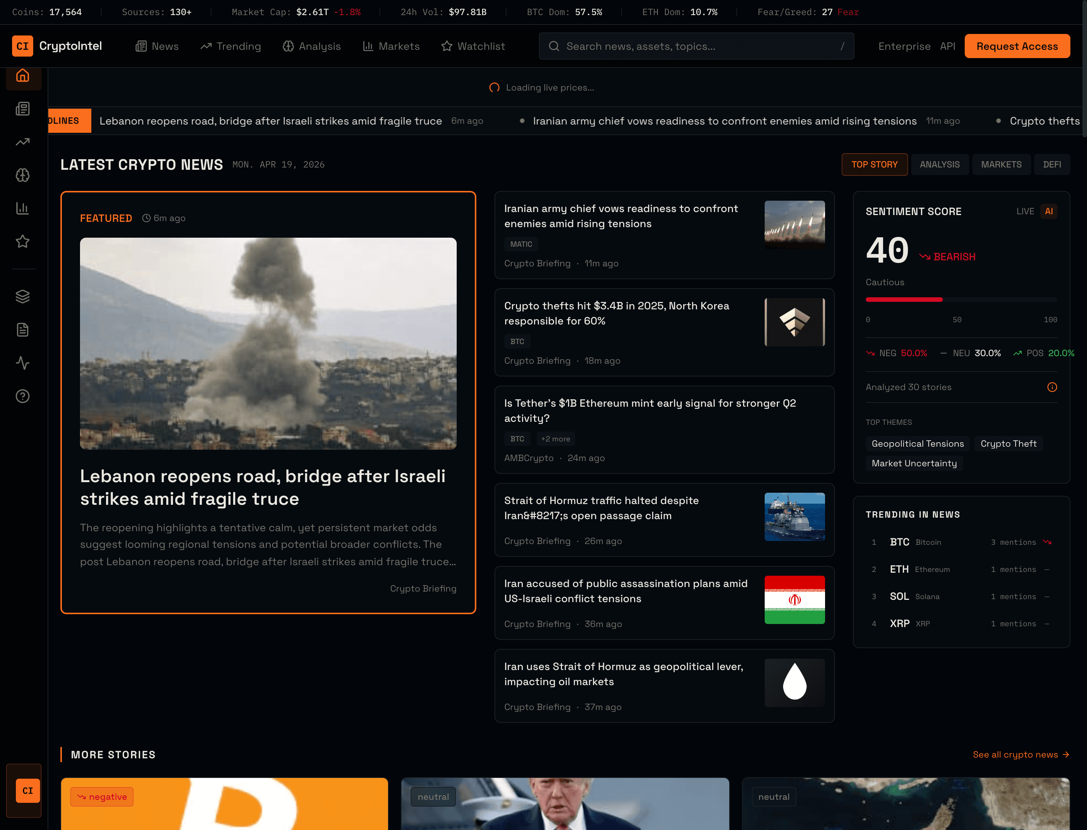
Task: Switch Sentiment Score to LIVE view
Action: (x=1026, y=211)
